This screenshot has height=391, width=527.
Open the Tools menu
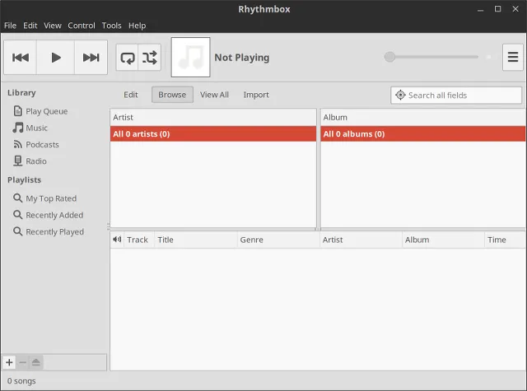pos(111,26)
